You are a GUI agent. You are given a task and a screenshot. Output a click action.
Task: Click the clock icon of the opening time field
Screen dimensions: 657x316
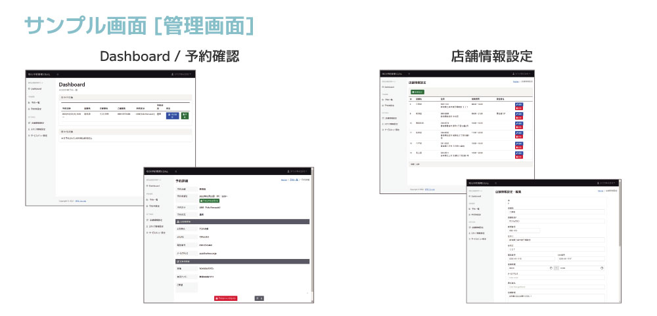551,267
